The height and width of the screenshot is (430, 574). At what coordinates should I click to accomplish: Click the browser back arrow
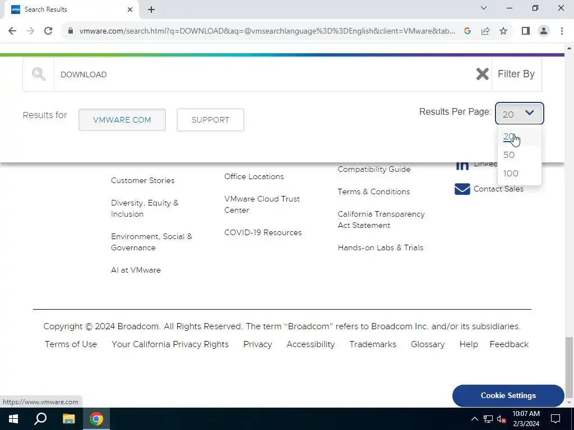(x=12, y=31)
